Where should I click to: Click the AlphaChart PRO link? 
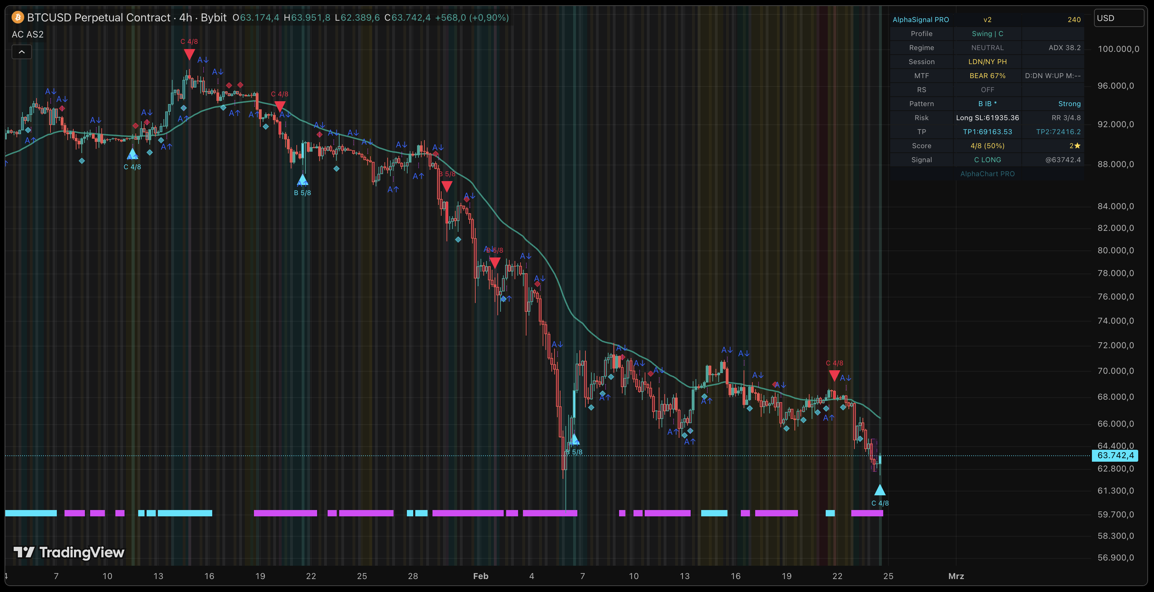[x=988, y=174]
